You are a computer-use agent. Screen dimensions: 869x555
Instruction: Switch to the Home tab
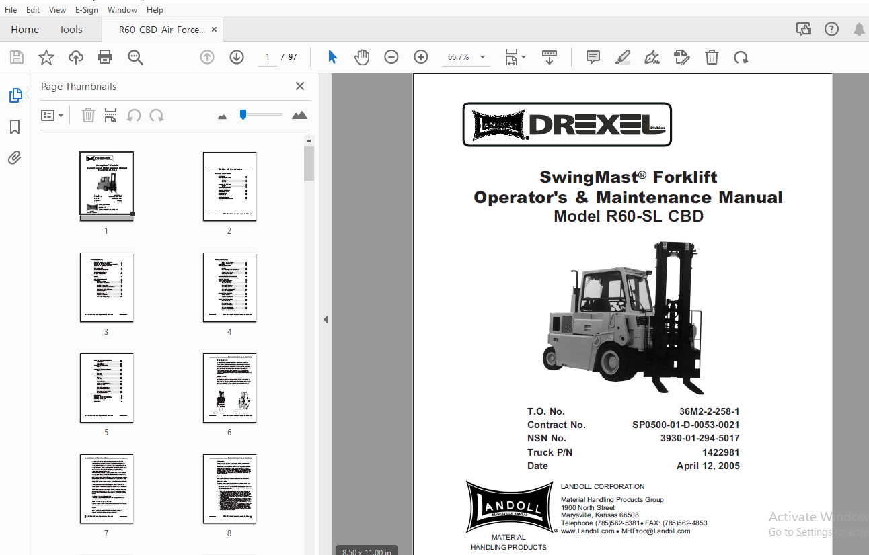point(25,30)
